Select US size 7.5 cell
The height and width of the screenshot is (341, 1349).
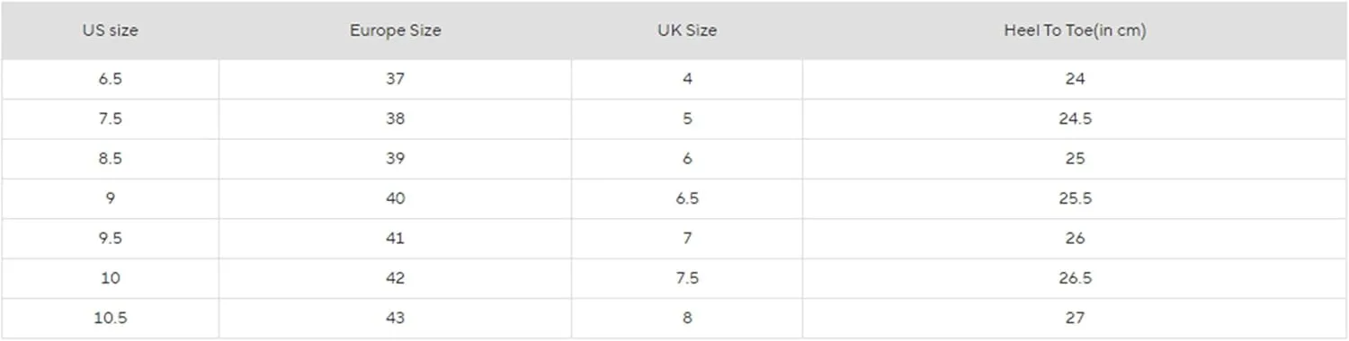pyautogui.click(x=110, y=118)
